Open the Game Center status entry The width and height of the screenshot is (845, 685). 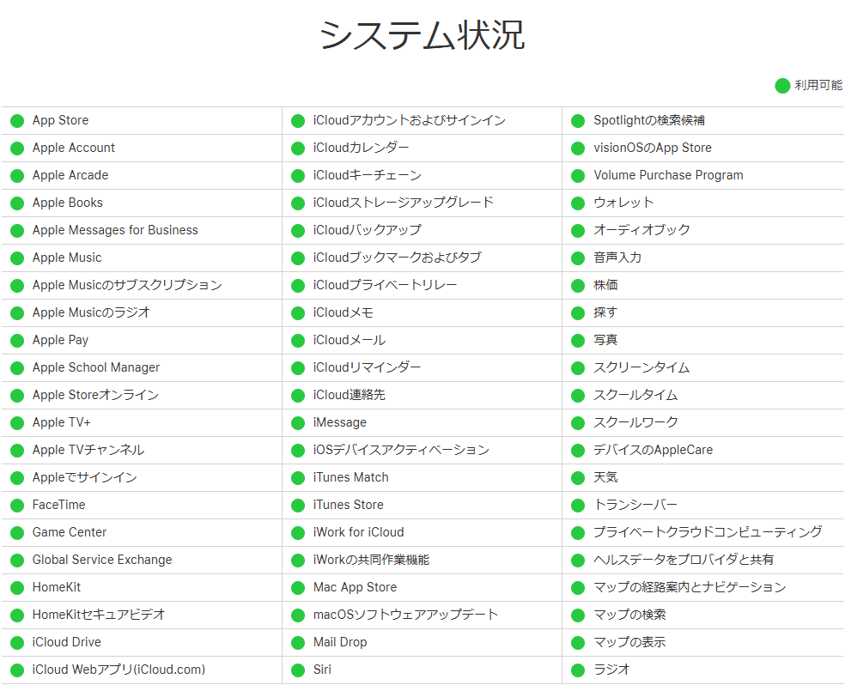pos(70,533)
